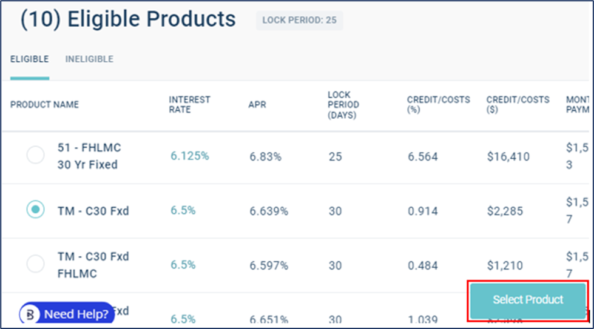Click the 6.597% APR value
The width and height of the screenshot is (594, 329).
point(269,265)
